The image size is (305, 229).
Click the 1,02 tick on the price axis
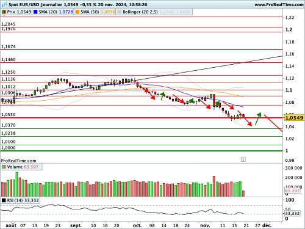pyautogui.click(x=290, y=139)
